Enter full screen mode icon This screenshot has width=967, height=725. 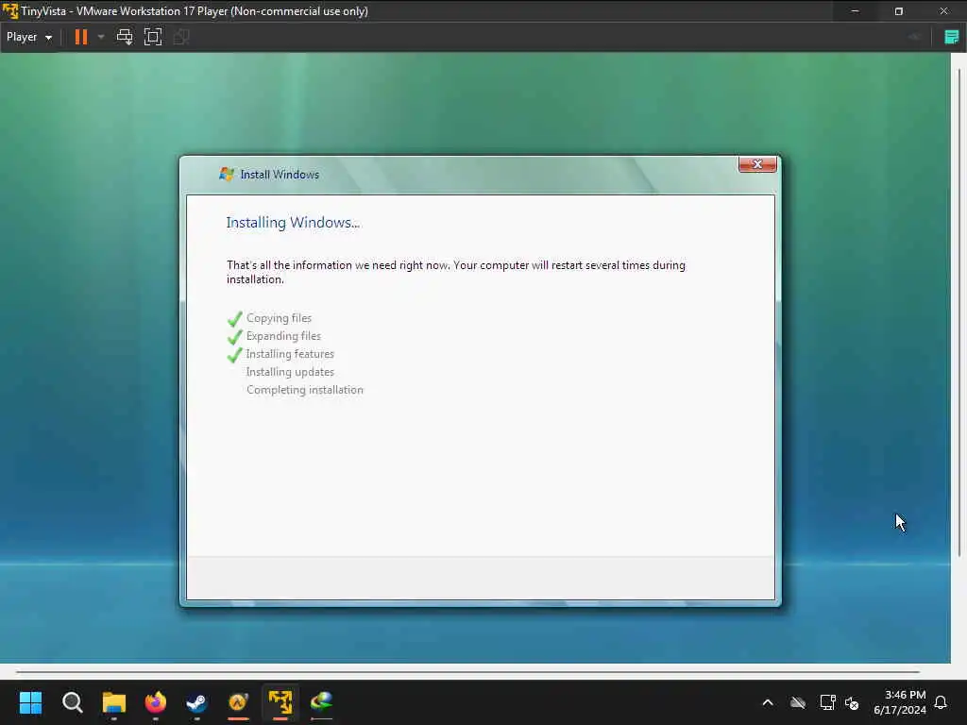(153, 37)
